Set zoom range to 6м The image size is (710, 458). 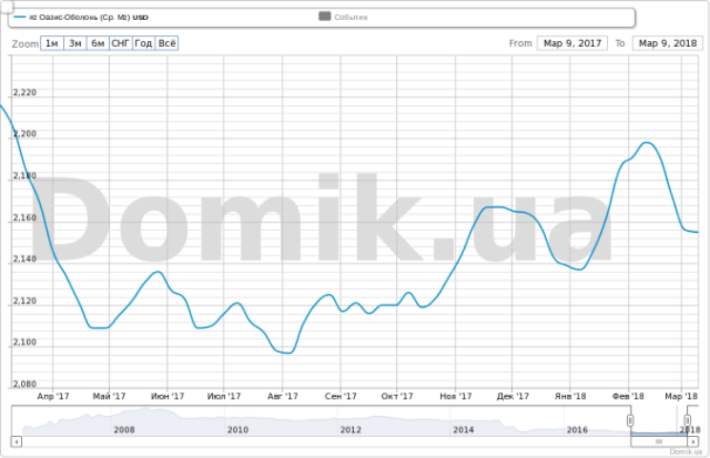(x=97, y=44)
